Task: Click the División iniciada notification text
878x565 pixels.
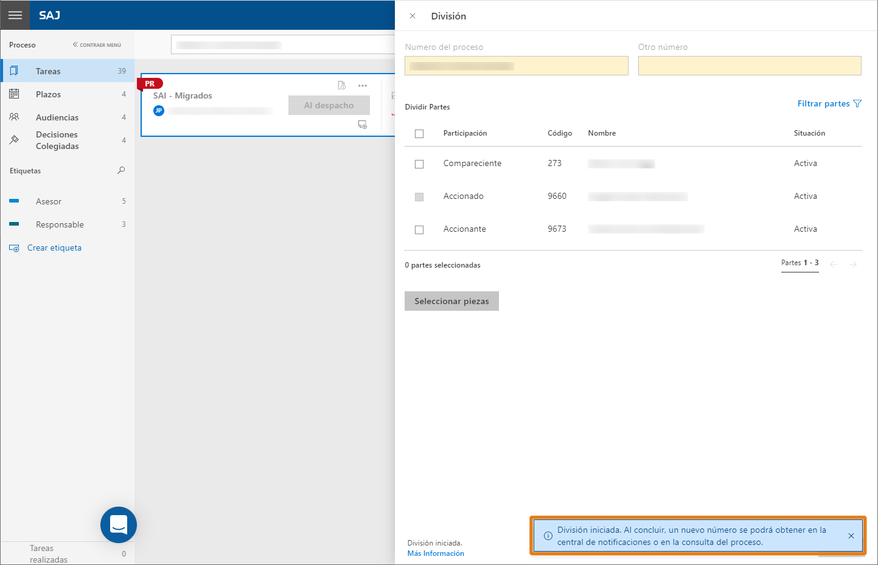Action: (691, 536)
